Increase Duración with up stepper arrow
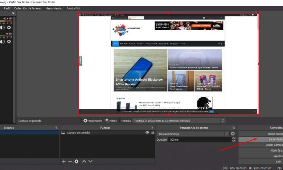Viewport: 283px width, 170px height. click(234, 138)
